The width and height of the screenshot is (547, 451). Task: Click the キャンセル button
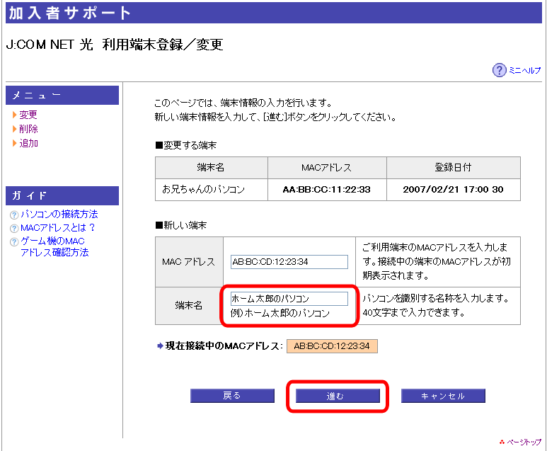coord(443,396)
